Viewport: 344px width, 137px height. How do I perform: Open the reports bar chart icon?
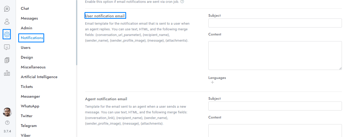coord(7,73)
